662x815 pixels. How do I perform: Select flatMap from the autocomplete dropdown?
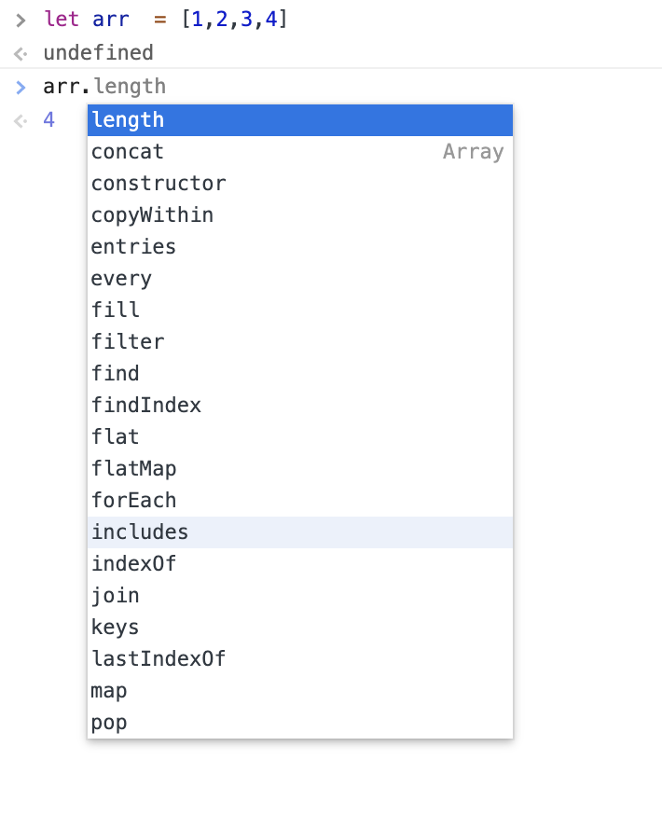click(x=133, y=468)
